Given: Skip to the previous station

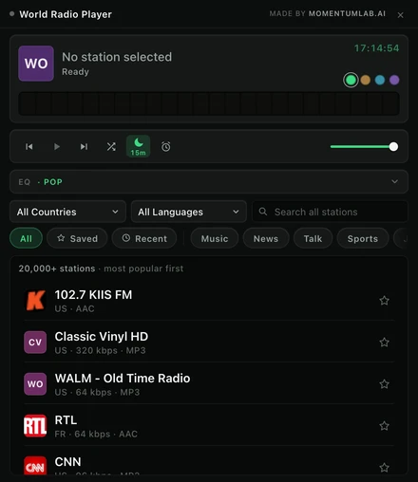Looking at the screenshot, I should (x=29, y=146).
